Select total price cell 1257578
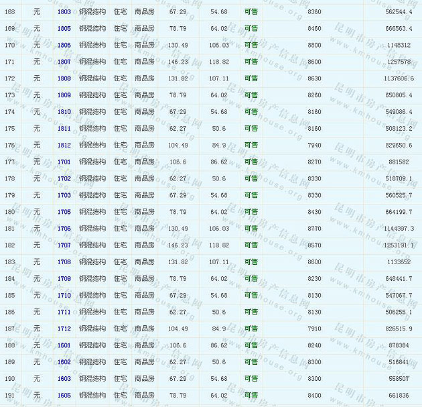Screen dimensions: 422x407 (x=399, y=62)
